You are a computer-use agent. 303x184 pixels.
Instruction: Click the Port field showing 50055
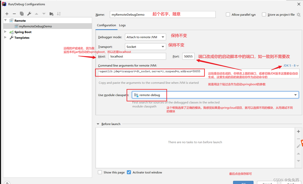click(188, 56)
